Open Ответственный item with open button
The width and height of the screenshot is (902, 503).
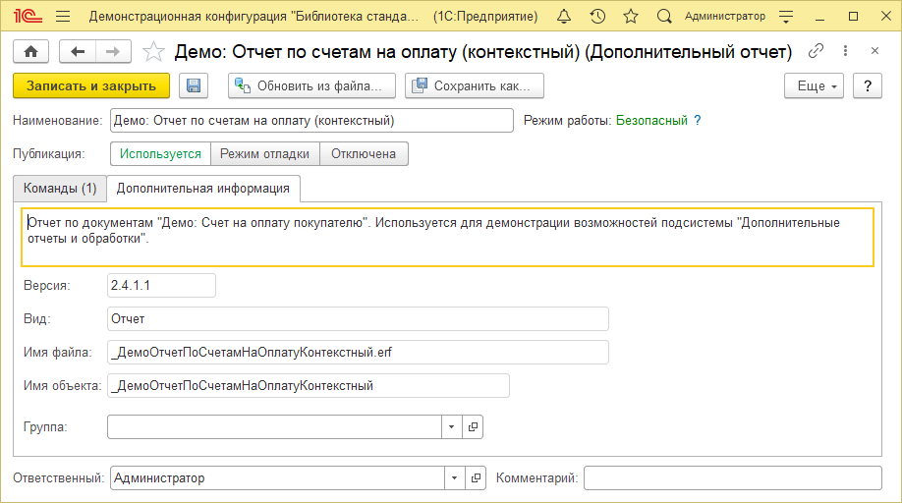[476, 477]
